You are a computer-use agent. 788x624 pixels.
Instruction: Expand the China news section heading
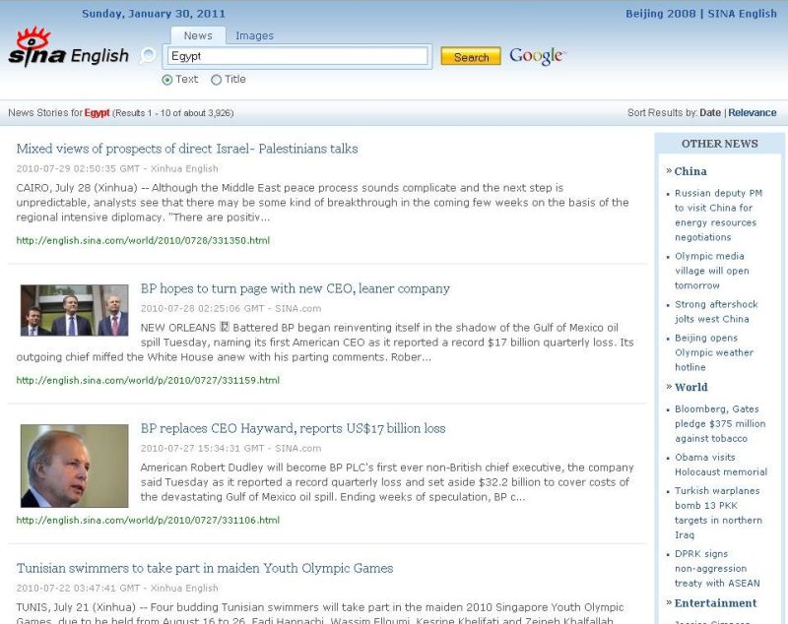pyautogui.click(x=690, y=171)
